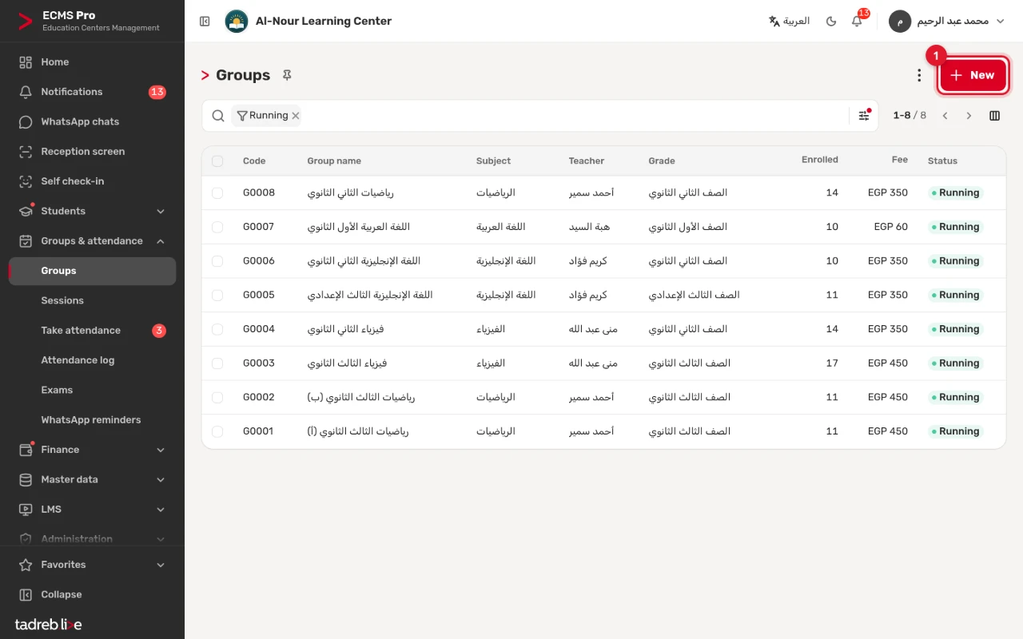The width and height of the screenshot is (1023, 639).
Task: Select all rows header checkbox
Action: point(217,161)
